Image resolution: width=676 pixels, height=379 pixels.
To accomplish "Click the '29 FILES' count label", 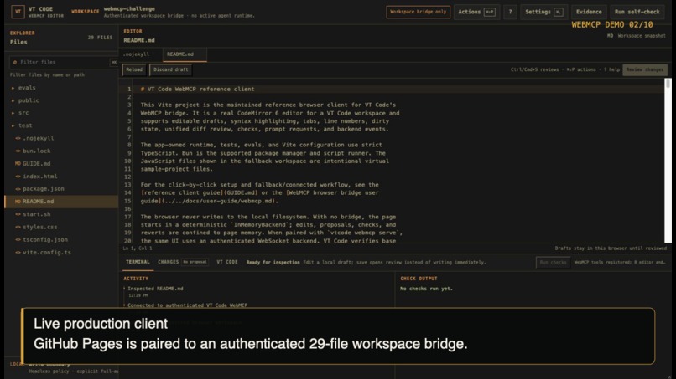I will tap(100, 38).
